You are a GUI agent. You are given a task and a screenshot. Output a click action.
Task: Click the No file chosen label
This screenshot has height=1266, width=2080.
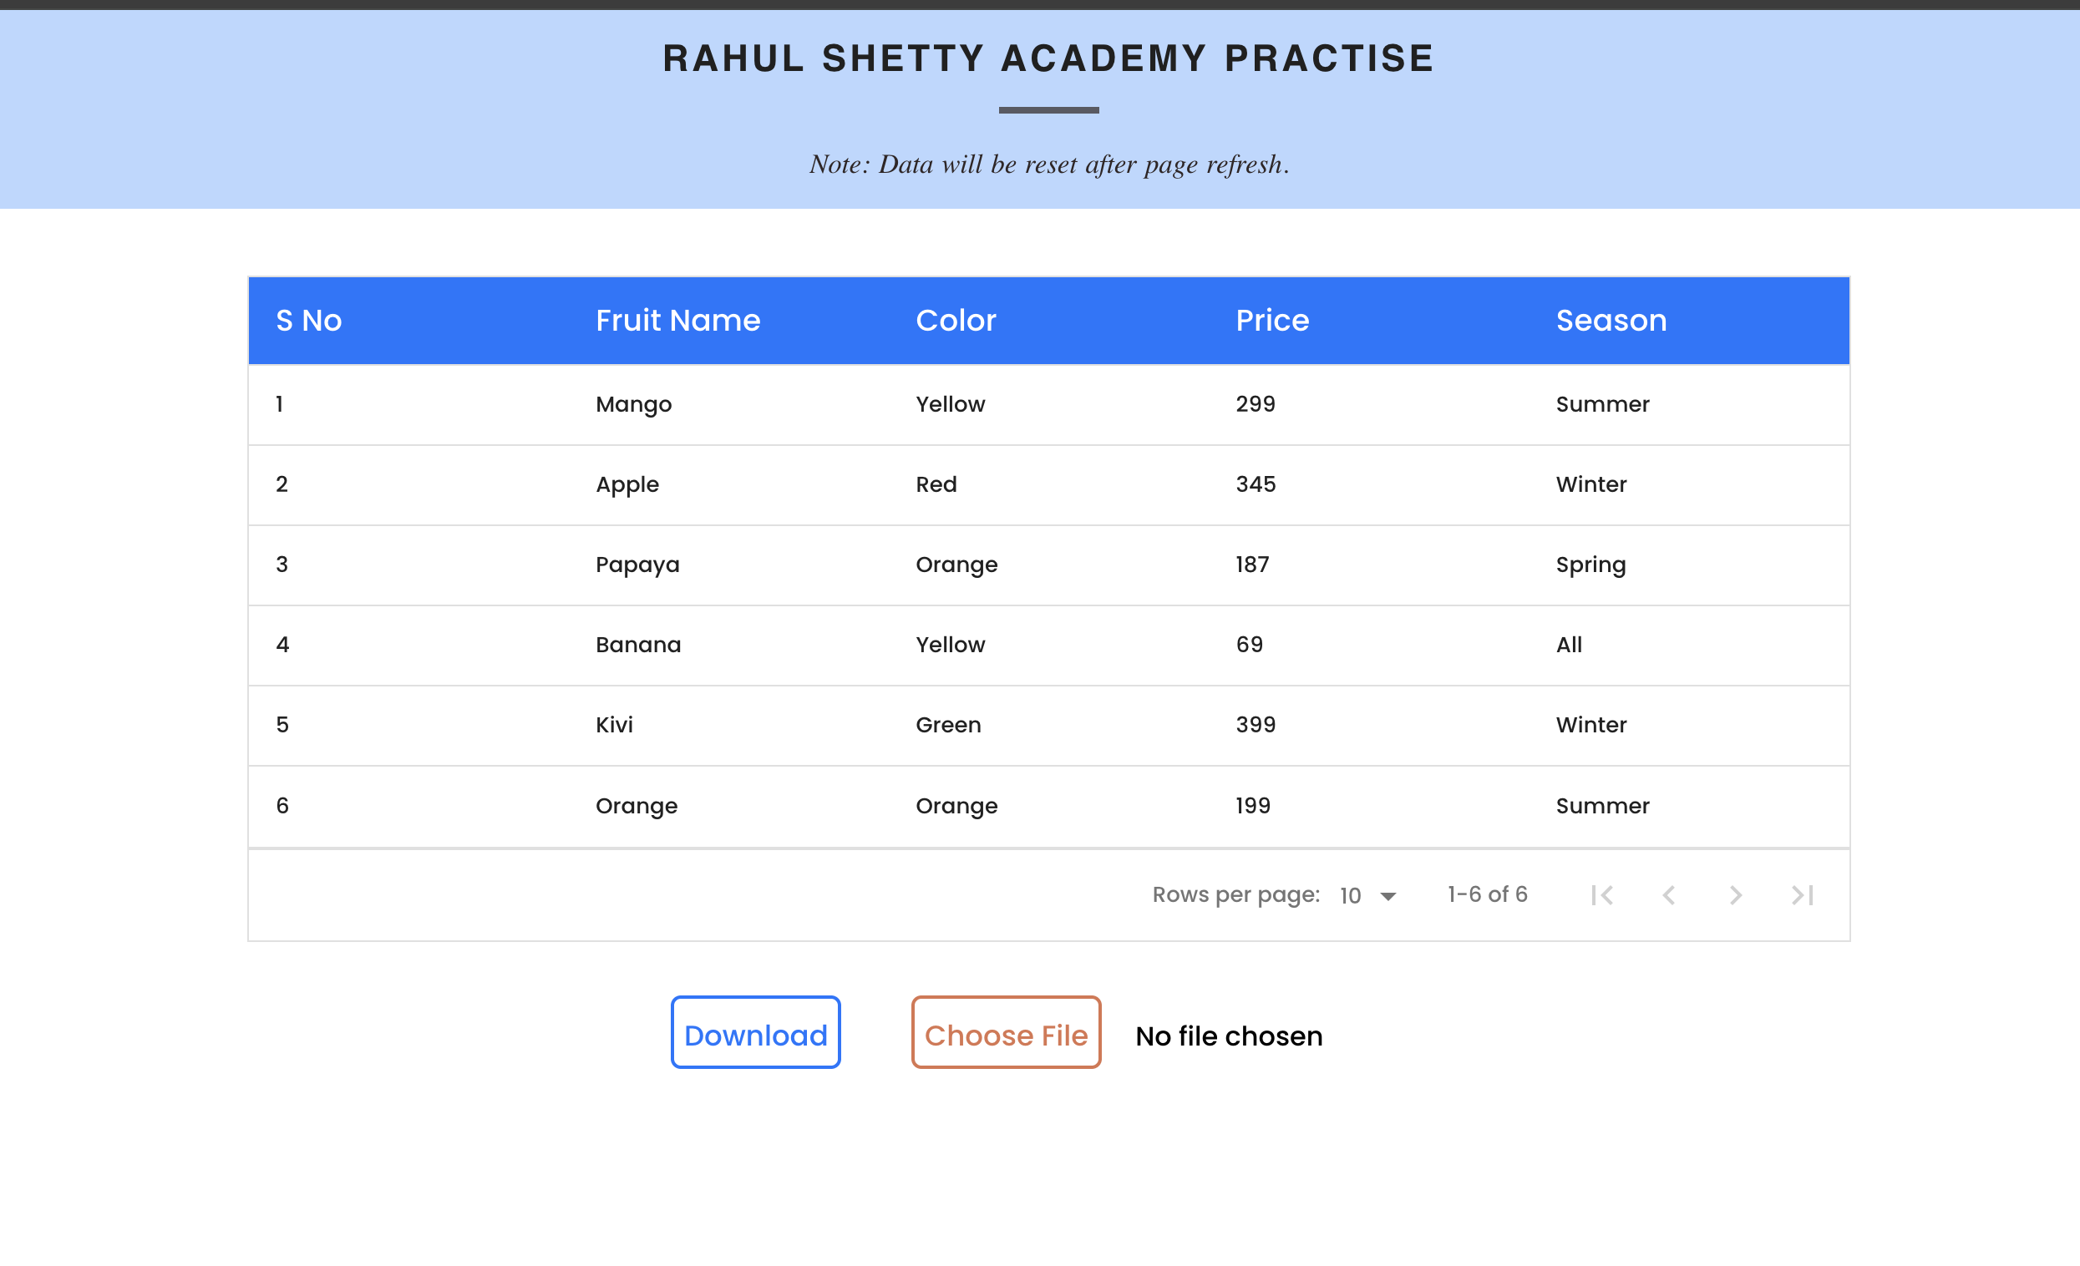pyautogui.click(x=1229, y=1036)
